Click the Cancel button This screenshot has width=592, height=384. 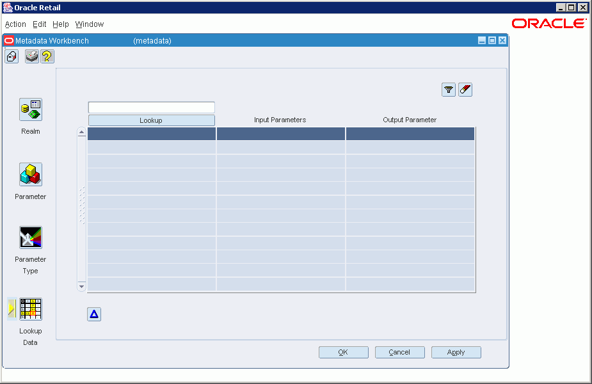click(x=399, y=352)
